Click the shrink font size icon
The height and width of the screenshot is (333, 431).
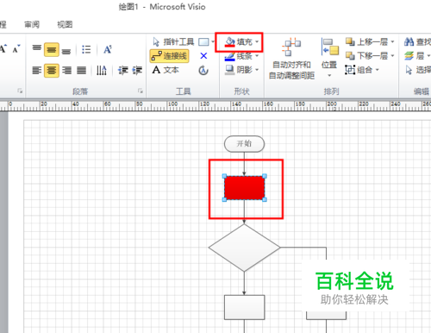[x=16, y=49]
